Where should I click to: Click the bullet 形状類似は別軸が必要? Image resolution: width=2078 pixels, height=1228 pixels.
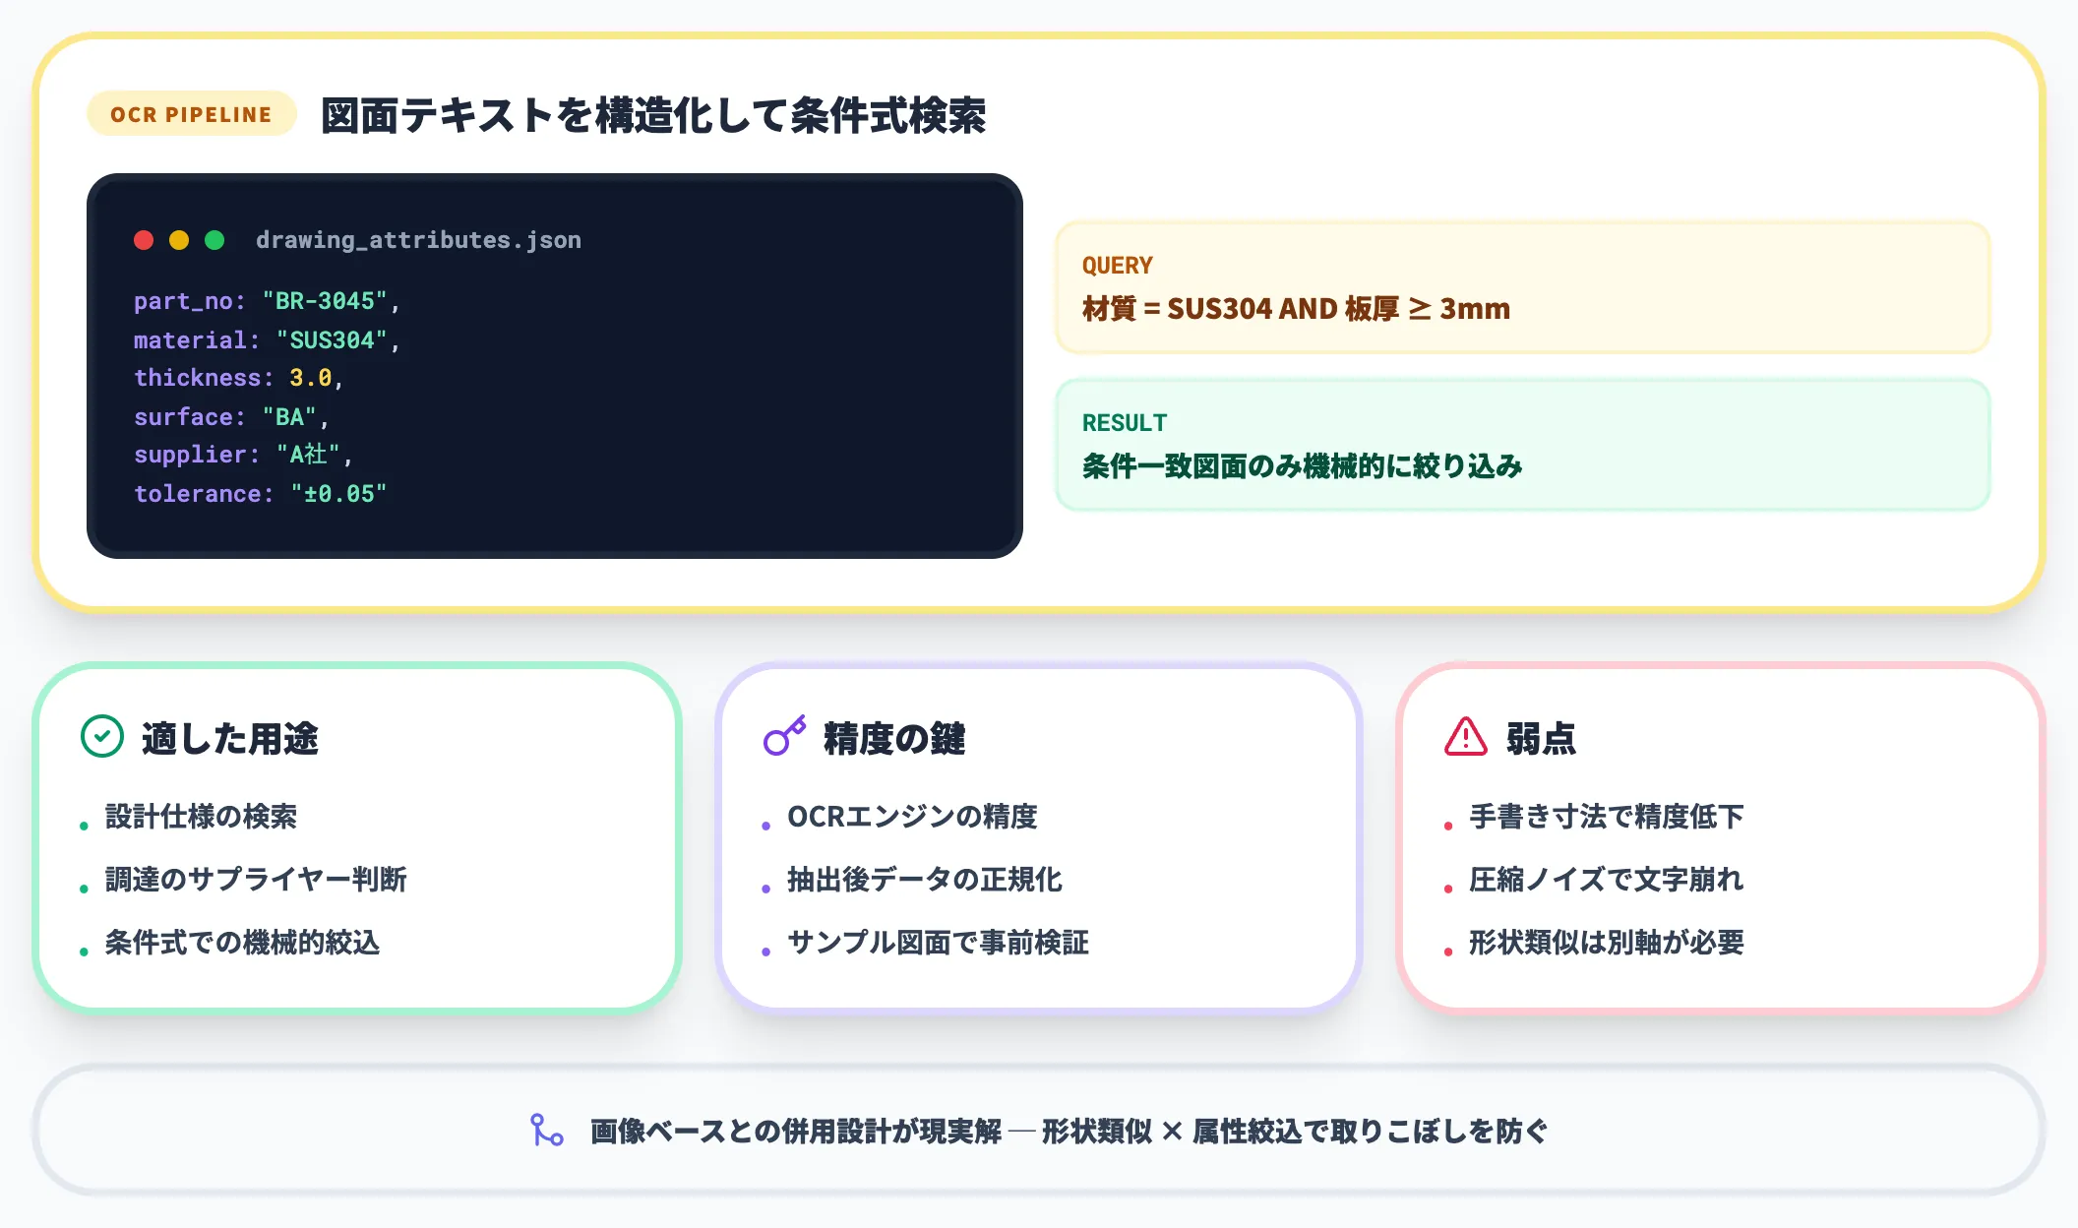1606,943
